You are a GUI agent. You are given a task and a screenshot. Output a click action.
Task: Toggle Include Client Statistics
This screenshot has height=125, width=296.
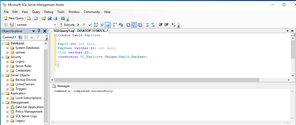(x=121, y=25)
